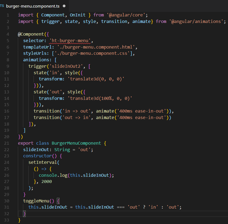
Task: Click the 'in' string on line 31
Action: click(x=153, y=207)
